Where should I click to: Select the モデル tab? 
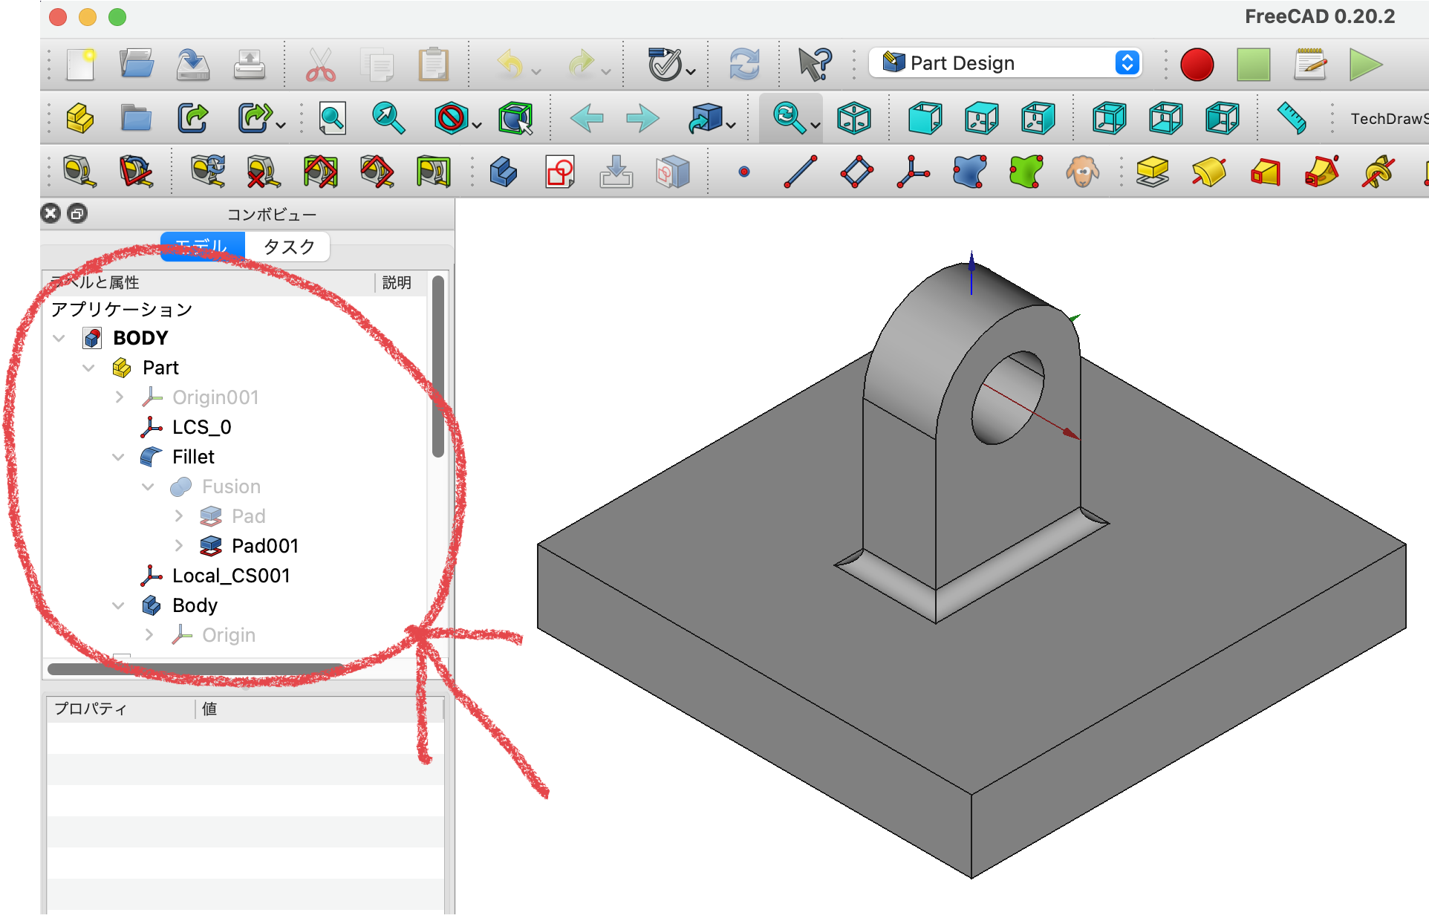tap(202, 247)
